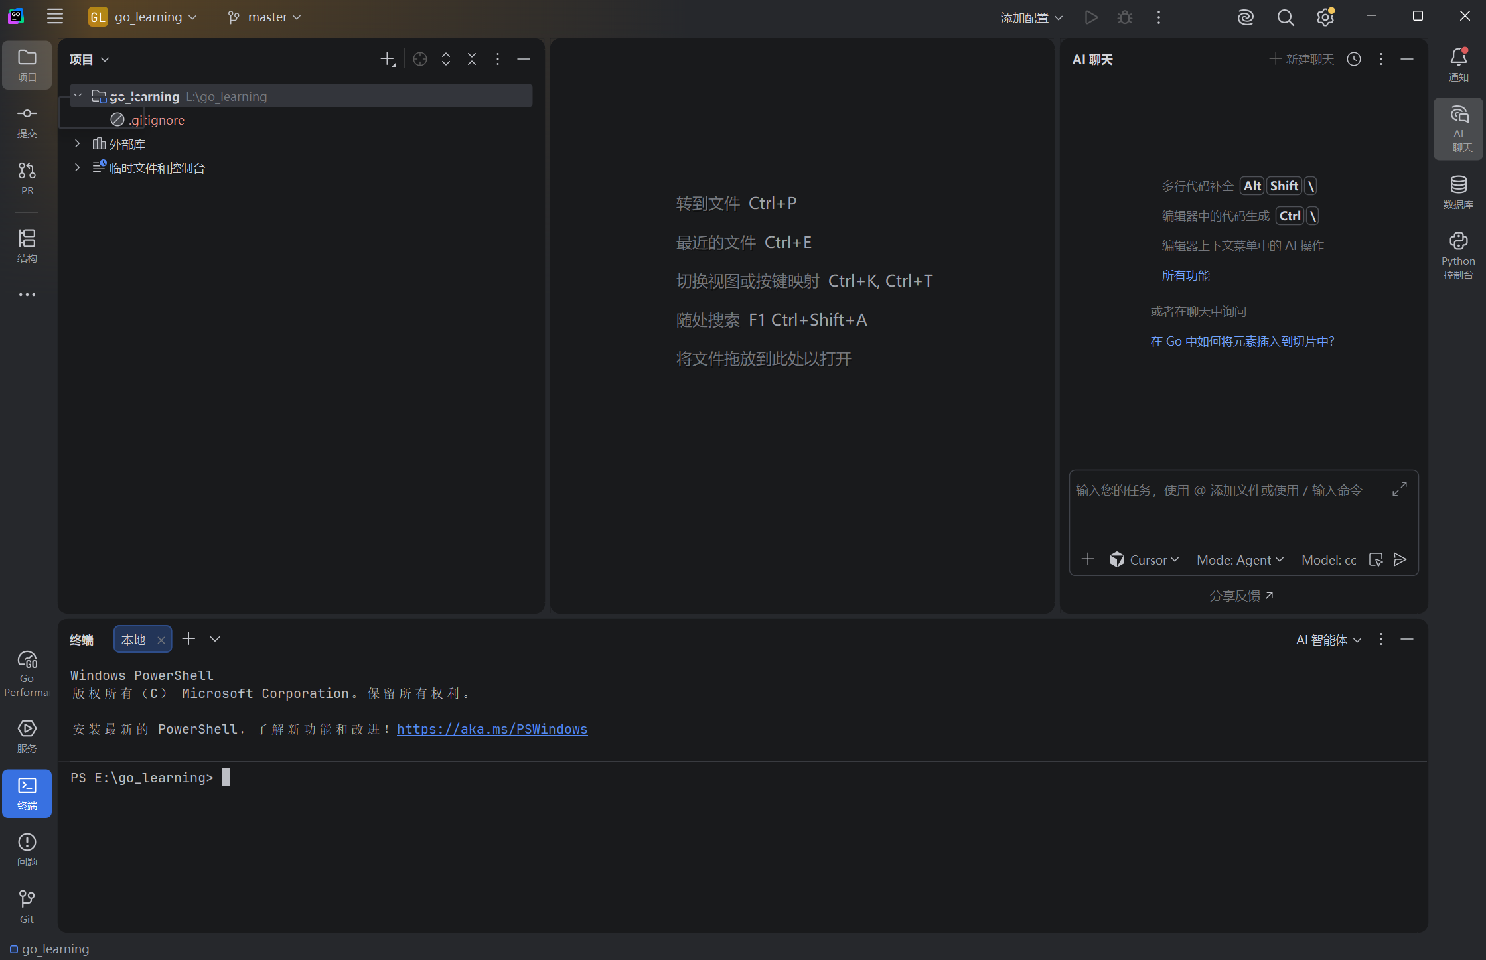Open the 项目 tool window in left sidebar
This screenshot has height=960, width=1486.
[x=27, y=65]
